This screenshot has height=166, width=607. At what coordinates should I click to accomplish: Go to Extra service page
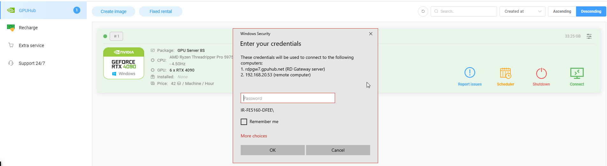tap(31, 45)
